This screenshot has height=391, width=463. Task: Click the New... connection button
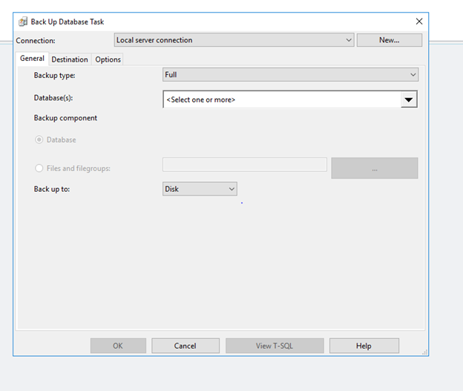click(x=390, y=40)
